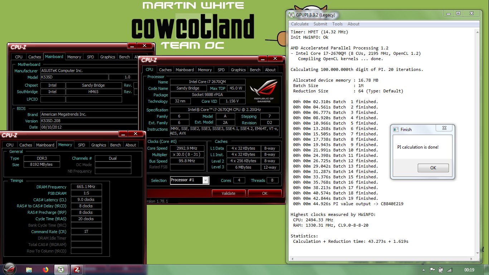Click the processor name Intel Core i7 2670QM

point(208,82)
